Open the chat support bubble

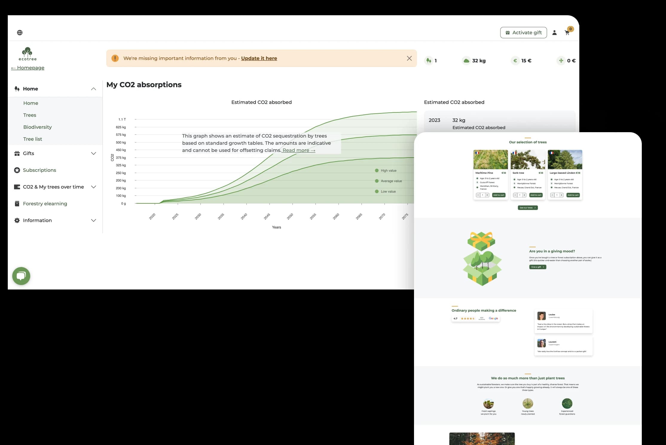pos(21,276)
